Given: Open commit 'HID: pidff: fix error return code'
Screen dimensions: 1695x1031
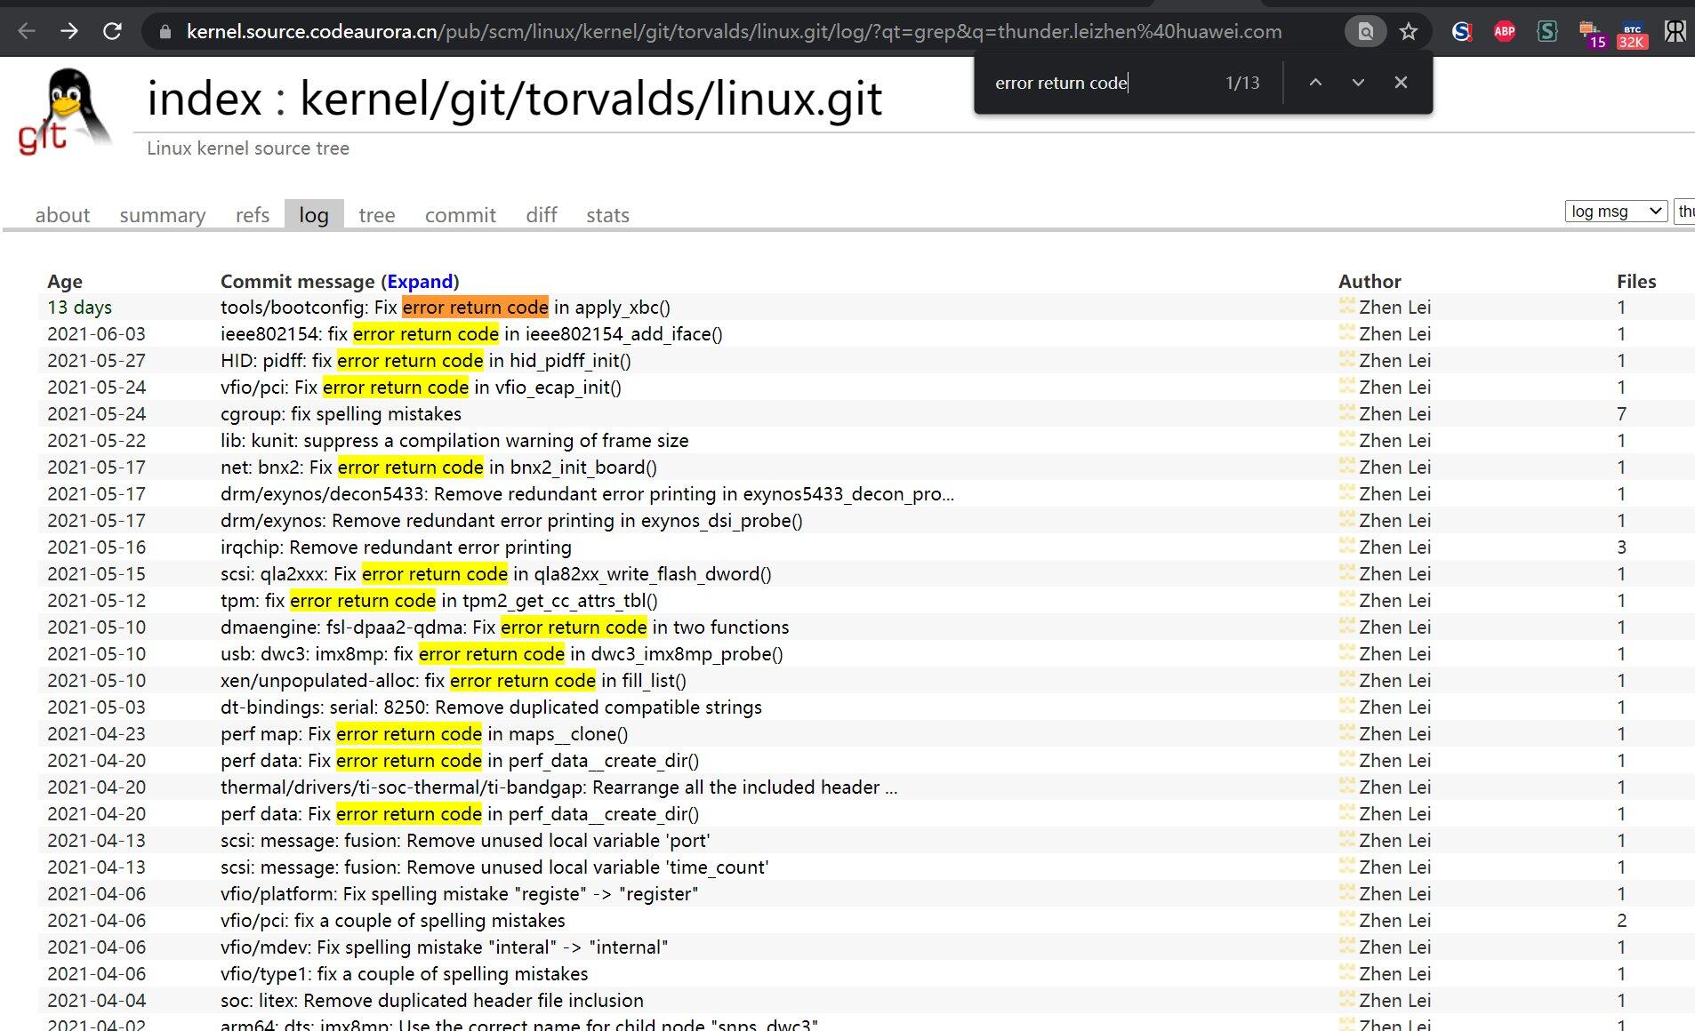Looking at the screenshot, I should pos(426,361).
